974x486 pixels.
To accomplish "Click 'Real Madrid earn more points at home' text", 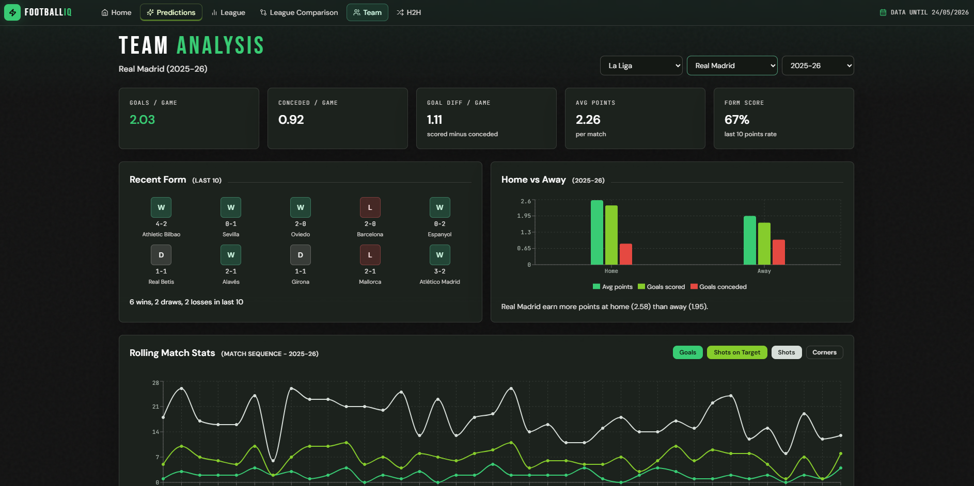I will [605, 306].
